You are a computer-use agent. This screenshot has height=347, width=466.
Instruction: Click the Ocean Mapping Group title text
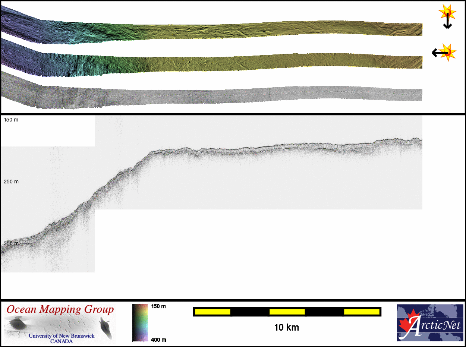60,310
